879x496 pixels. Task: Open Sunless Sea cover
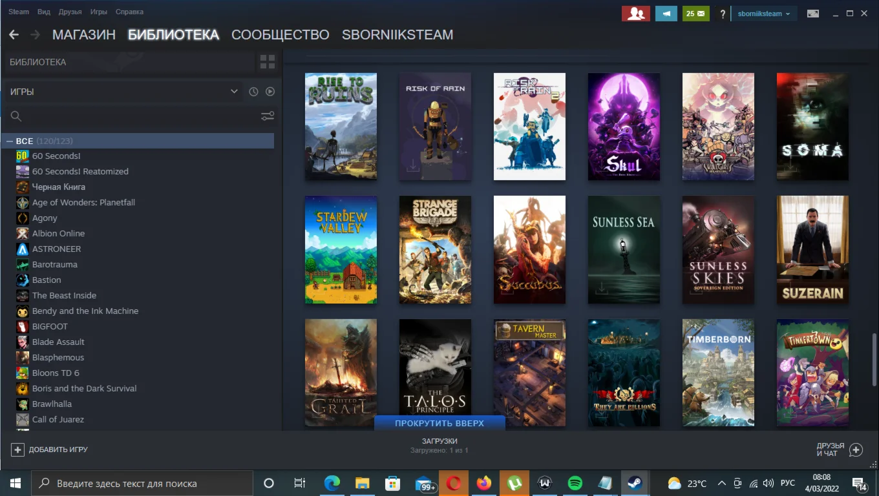click(x=624, y=250)
